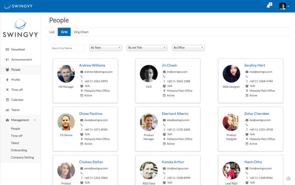Click location pin icon on Dimas Paulinus card
Image resolution: width=295 pixels, height=185 pixels.
82,139
